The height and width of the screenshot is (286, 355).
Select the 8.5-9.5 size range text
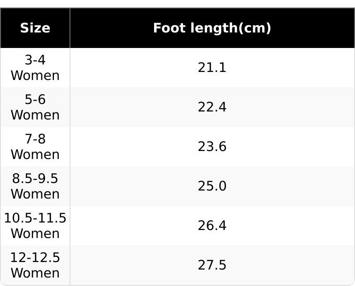[x=35, y=179]
